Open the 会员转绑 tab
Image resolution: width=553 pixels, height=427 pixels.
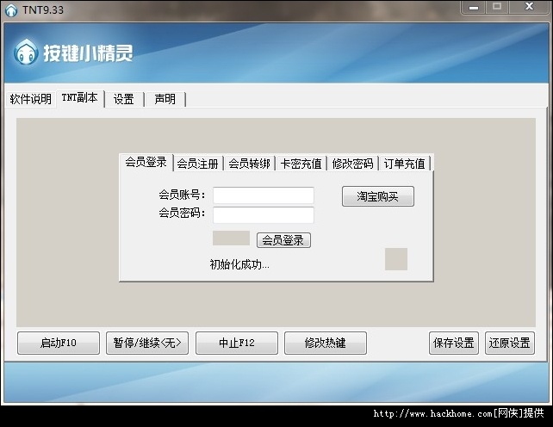[249, 164]
